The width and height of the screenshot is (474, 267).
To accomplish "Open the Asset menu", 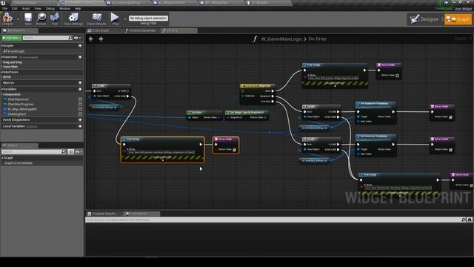I will tap(26, 9).
